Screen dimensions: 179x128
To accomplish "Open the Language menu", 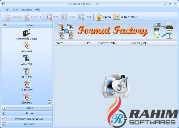I will point(26,10).
